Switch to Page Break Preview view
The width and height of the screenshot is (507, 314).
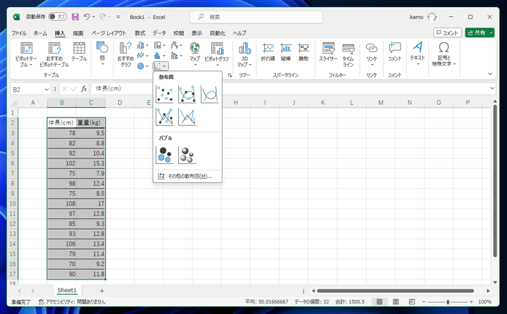(412, 302)
